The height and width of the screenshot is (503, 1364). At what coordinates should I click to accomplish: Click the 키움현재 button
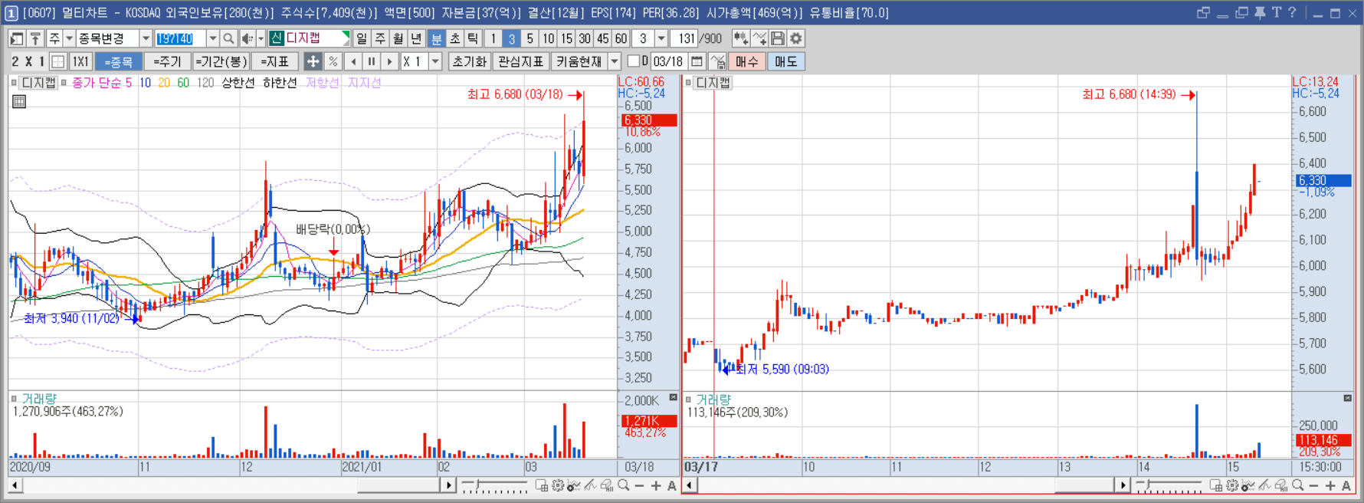(579, 61)
